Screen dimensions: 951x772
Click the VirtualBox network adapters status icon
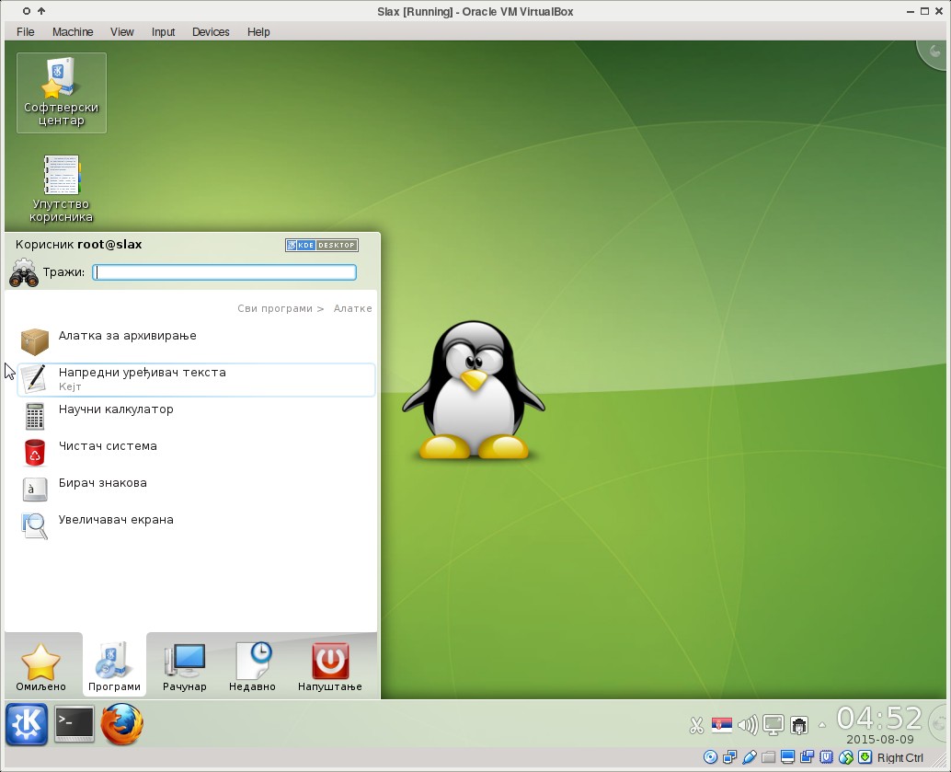(729, 757)
